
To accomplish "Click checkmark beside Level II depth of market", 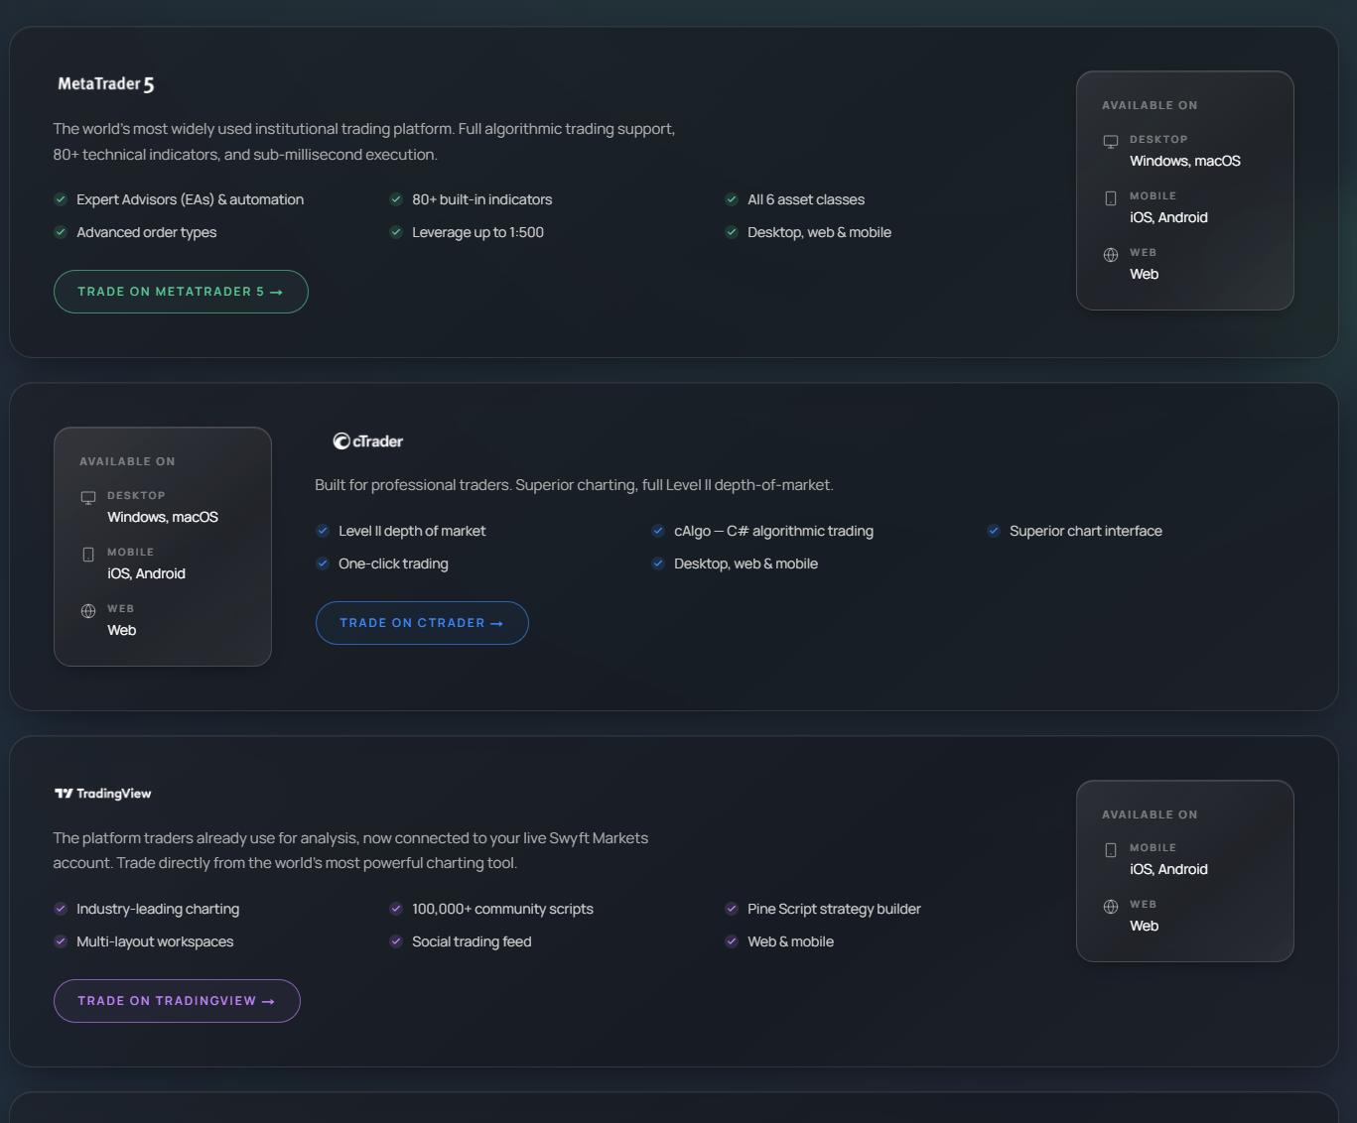I will click(x=323, y=531).
